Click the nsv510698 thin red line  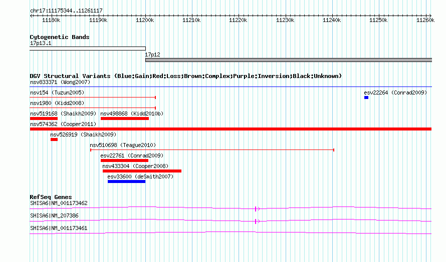(212, 150)
